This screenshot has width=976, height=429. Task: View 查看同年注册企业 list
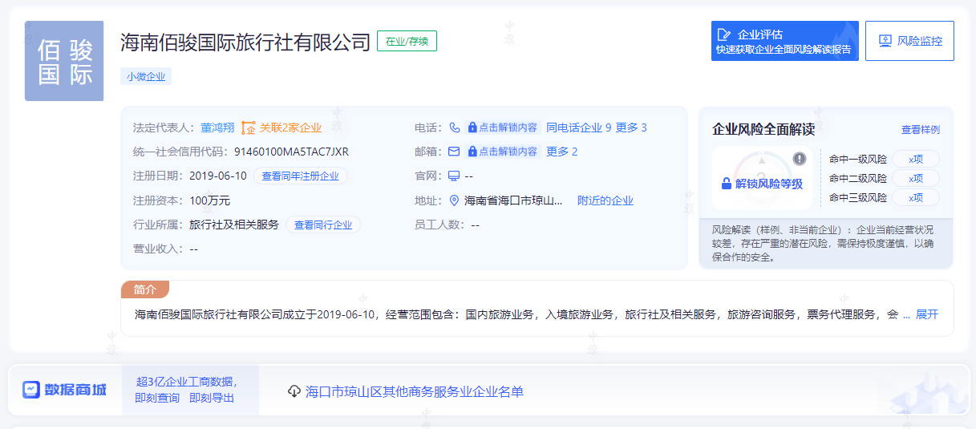[300, 176]
